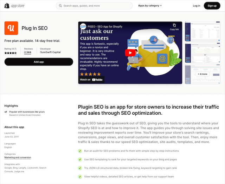Click the + 4 more screenshots button
Image resolution: width=225 pixels, height=184 pixels.
(202, 74)
